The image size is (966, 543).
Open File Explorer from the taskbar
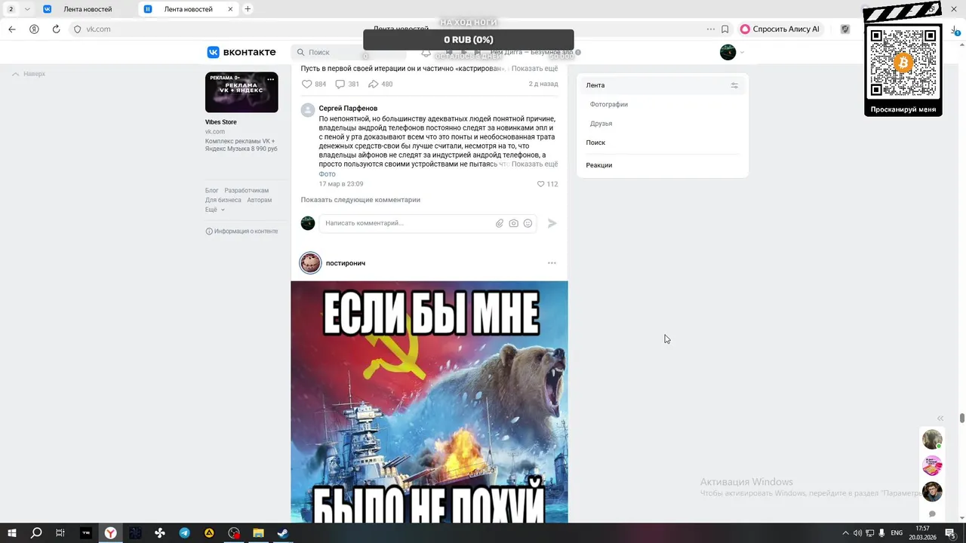click(258, 533)
